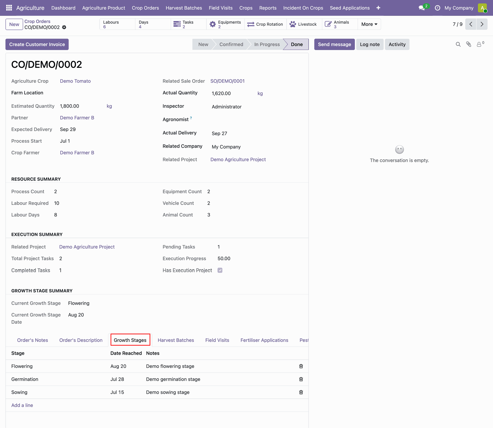Open the Animals stat button

click(x=340, y=24)
